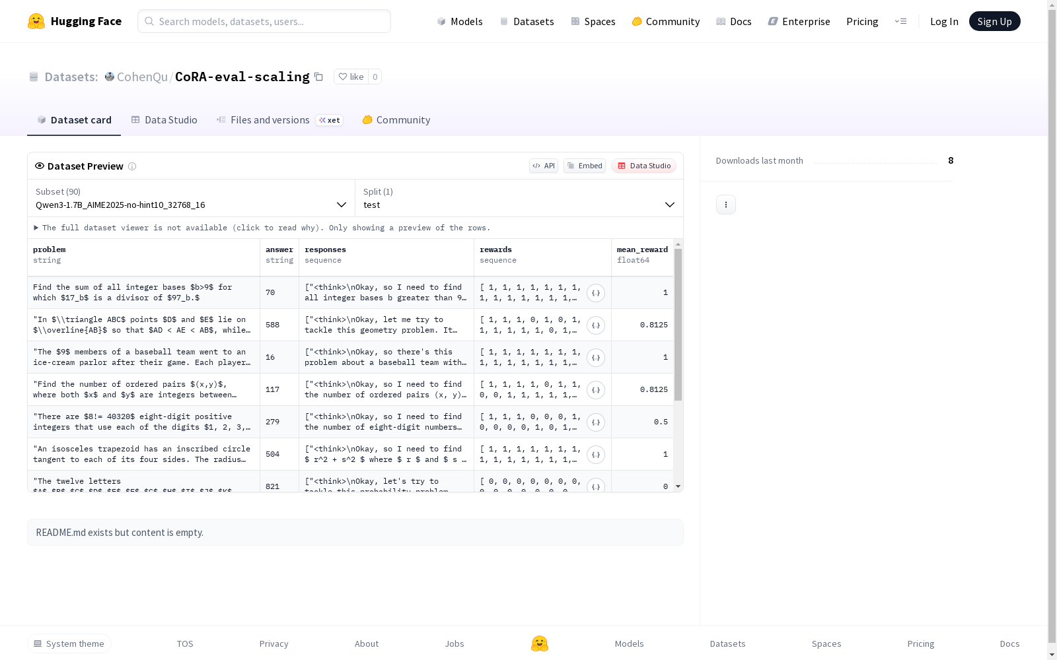
Task: Expand rewards cell for answer 588 row
Action: [x=596, y=325]
